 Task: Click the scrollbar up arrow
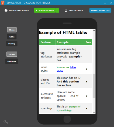[x=94, y=30]
